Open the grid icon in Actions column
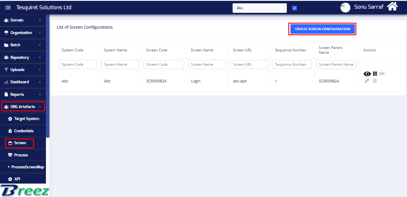Viewport: 407px width, 197px height. [375, 74]
